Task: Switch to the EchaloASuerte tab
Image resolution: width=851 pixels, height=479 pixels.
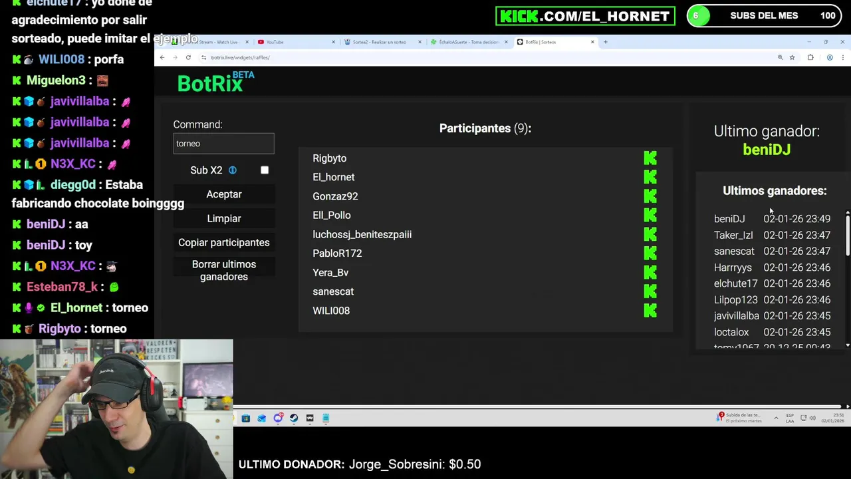Action: coord(469,42)
